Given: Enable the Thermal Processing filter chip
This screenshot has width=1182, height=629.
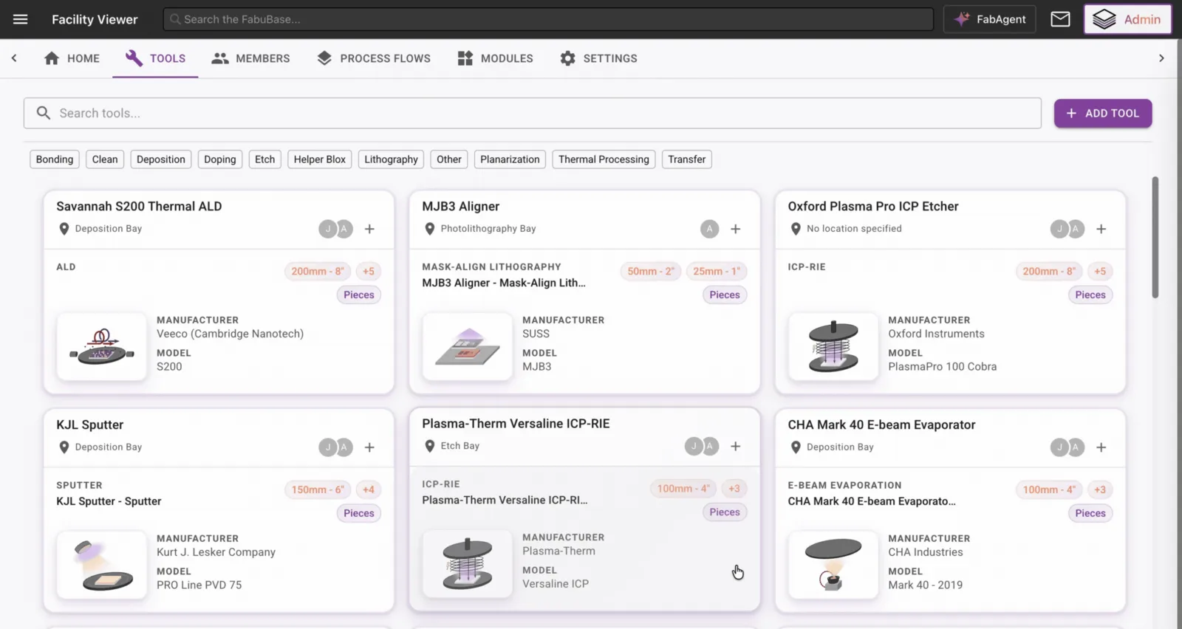Looking at the screenshot, I should click(604, 159).
